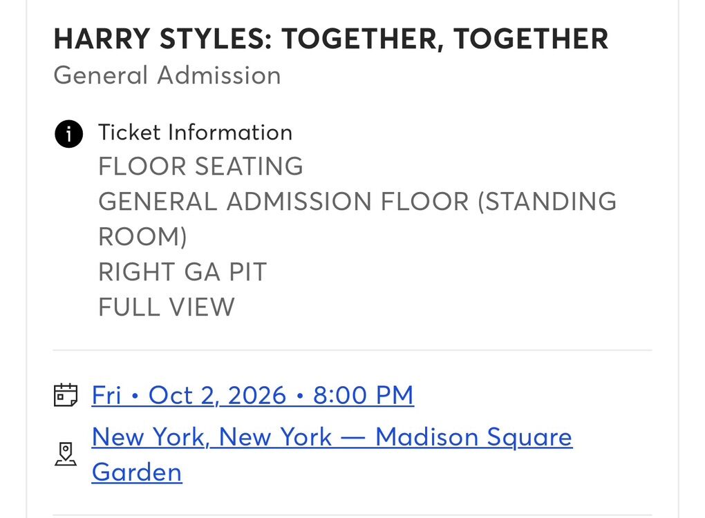Click Fri at the start of the date link

[106, 395]
